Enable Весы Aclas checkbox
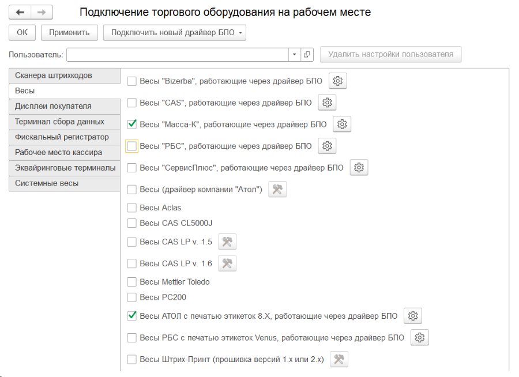Image resolution: width=519 pixels, height=377 pixels. [131, 208]
